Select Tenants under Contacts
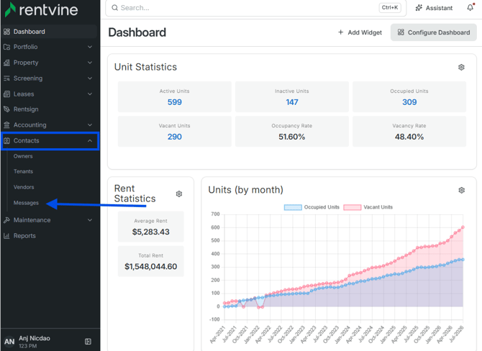The width and height of the screenshot is (482, 351). pyautogui.click(x=23, y=171)
